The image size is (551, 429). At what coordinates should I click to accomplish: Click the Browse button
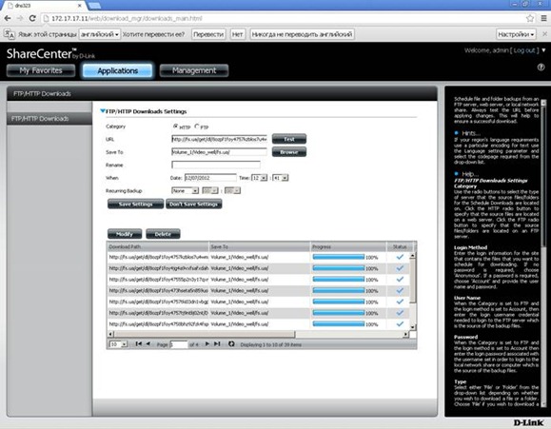tap(289, 152)
